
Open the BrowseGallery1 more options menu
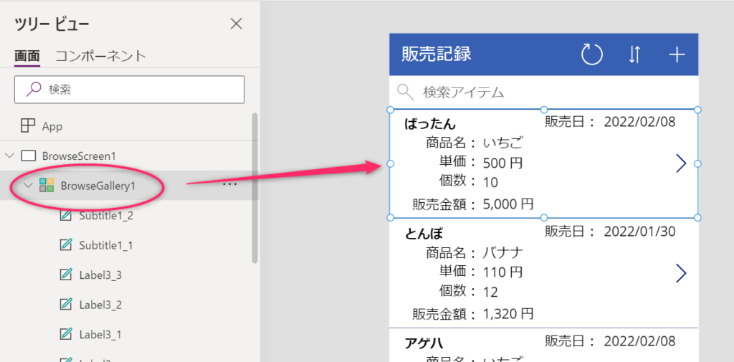click(229, 184)
